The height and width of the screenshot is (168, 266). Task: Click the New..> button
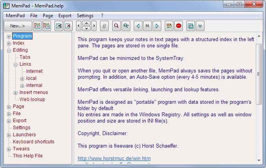click(18, 26)
